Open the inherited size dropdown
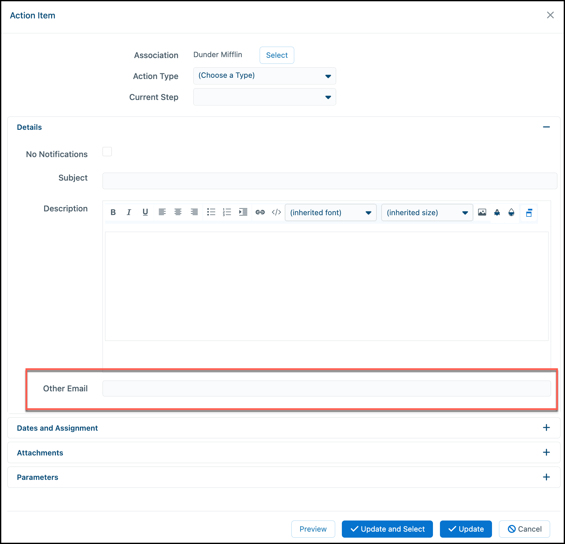The height and width of the screenshot is (544, 565). 427,213
